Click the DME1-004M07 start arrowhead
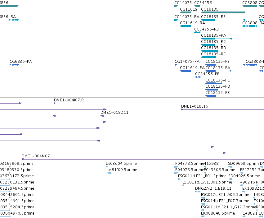The height and width of the screenshot is (218, 264). [23, 159]
